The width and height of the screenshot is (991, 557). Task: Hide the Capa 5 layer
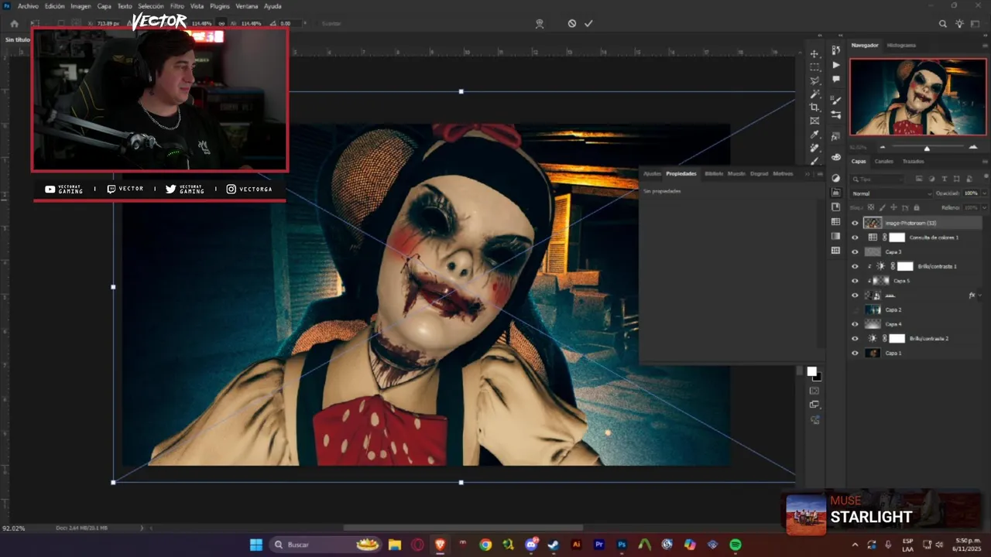(855, 281)
